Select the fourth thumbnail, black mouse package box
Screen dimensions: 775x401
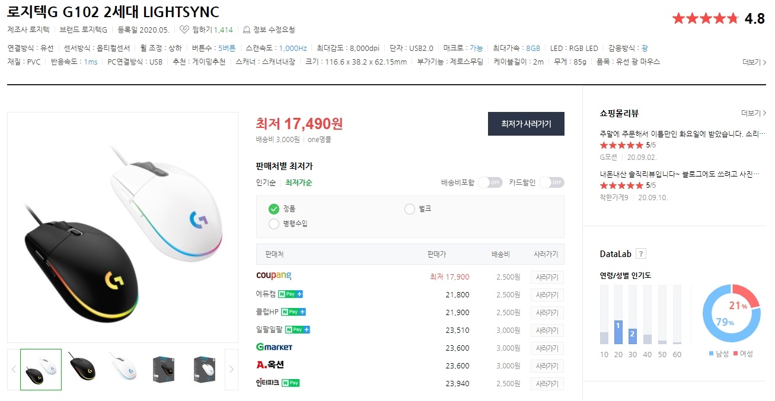pyautogui.click(x=164, y=370)
